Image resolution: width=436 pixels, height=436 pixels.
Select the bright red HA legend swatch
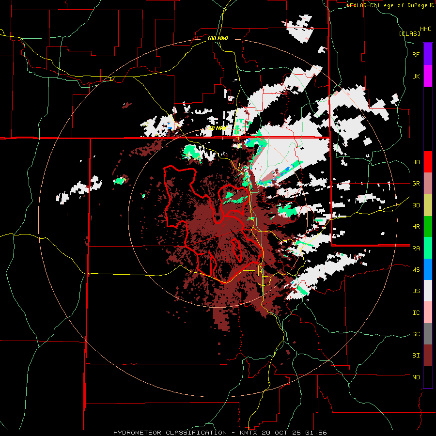(428, 162)
